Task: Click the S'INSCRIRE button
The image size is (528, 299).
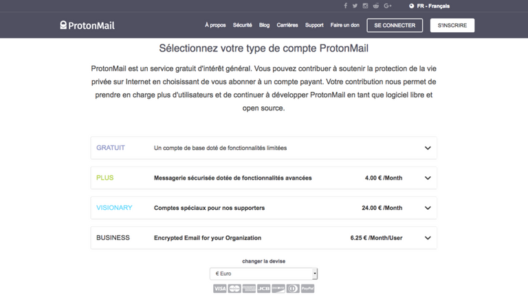Action: pos(452,25)
